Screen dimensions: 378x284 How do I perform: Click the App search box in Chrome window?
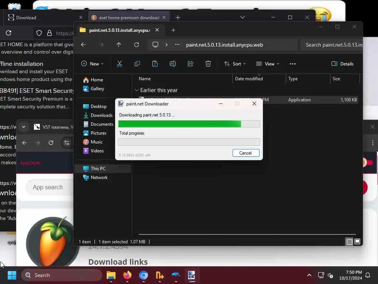click(49, 187)
